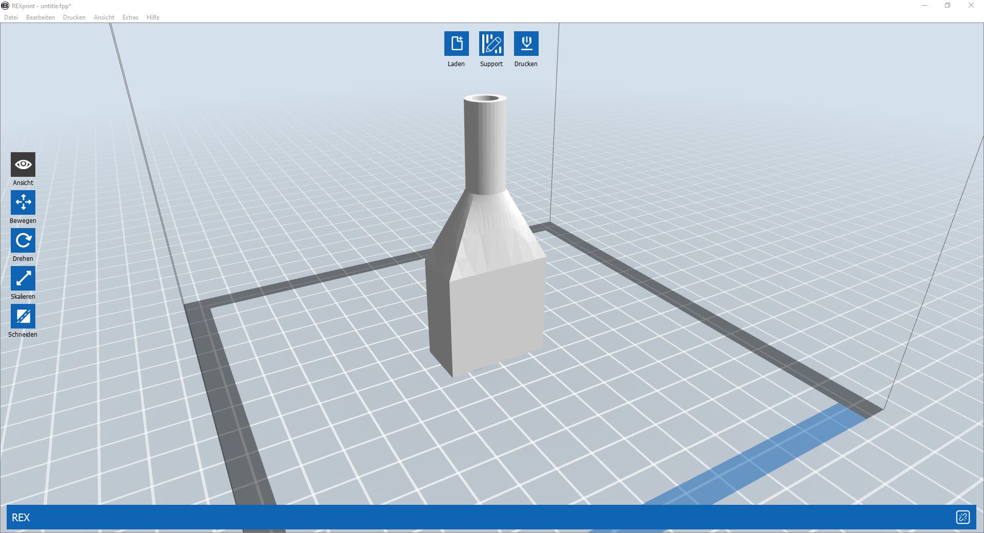Select the Schneiden cut tool
Screen dimensions: 984x533
point(23,316)
